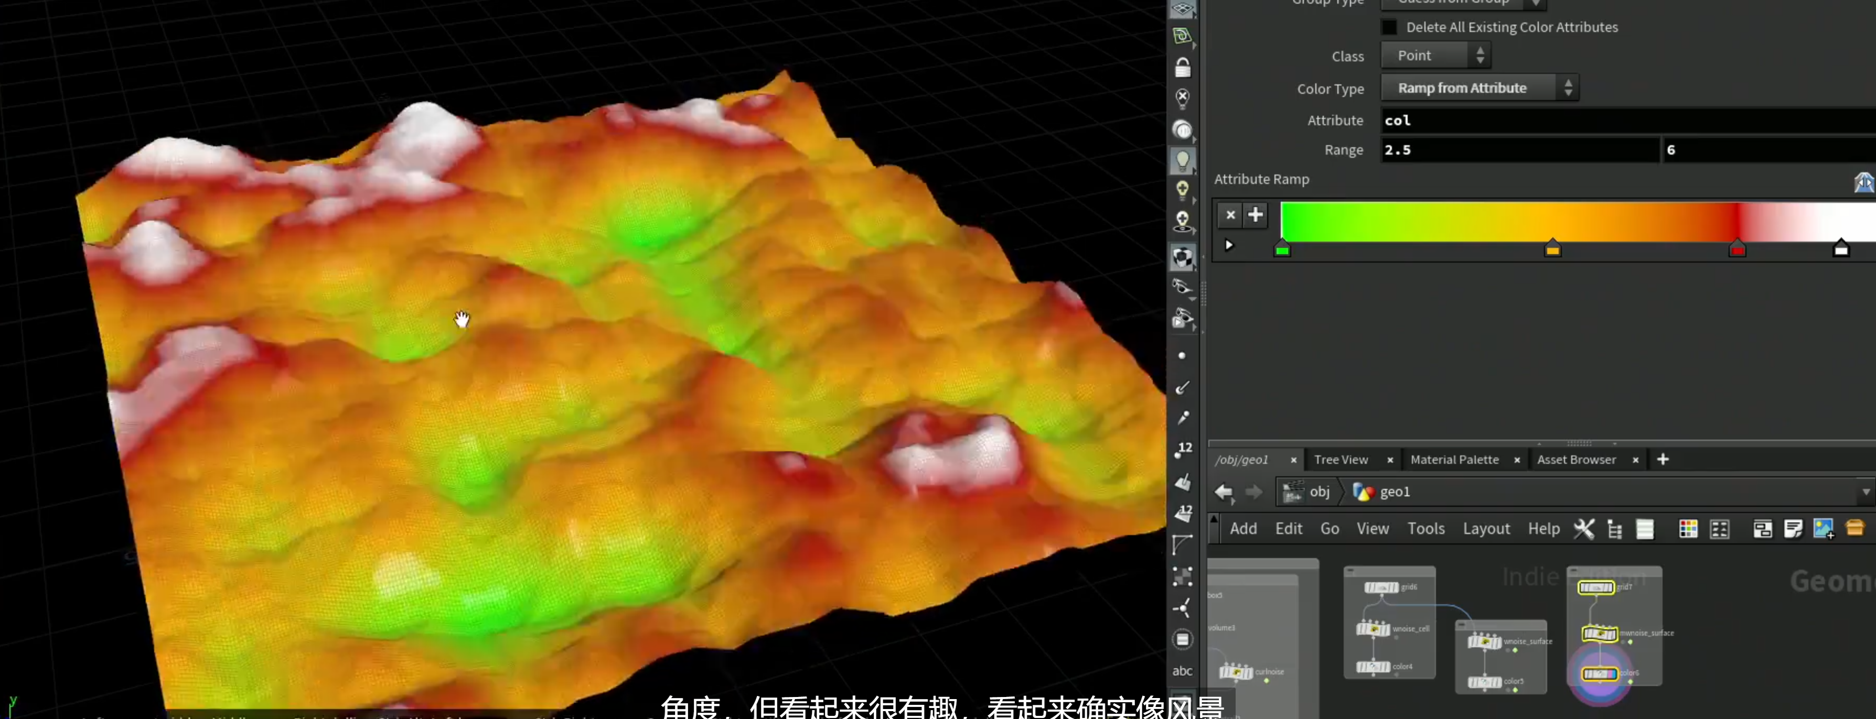Click the abc text display icon
The image size is (1876, 719).
click(x=1182, y=671)
